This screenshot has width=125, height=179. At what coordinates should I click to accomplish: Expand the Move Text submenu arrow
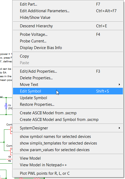pyautogui.click(x=119, y=85)
